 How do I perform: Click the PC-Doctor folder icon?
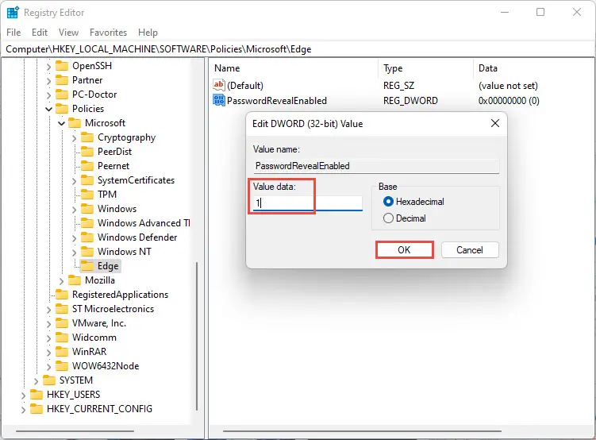click(62, 95)
